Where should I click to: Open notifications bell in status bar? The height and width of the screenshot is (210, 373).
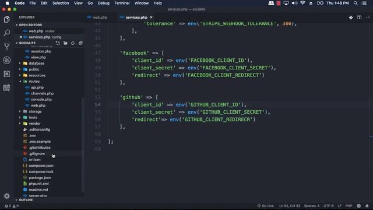point(367,206)
